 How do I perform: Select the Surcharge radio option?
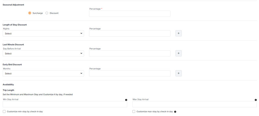click(x=30, y=13)
